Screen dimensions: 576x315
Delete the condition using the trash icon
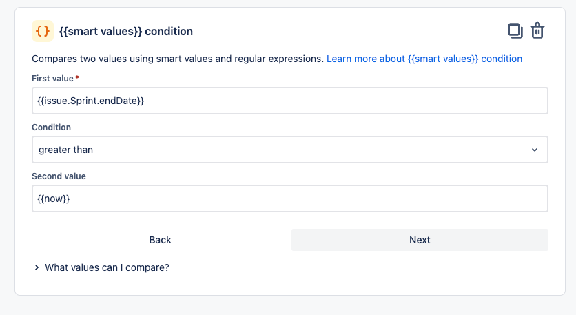537,30
